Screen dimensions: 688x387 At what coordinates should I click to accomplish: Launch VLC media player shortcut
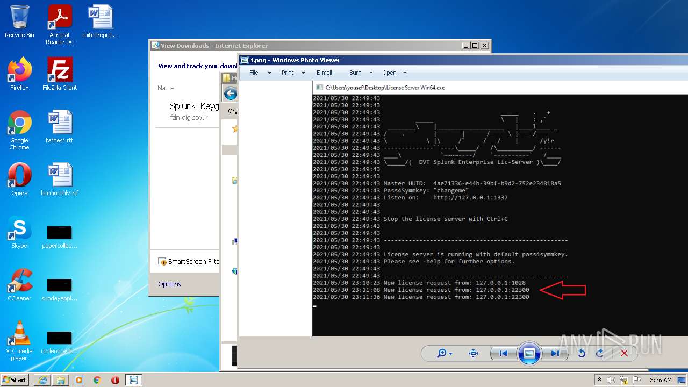pos(19,341)
